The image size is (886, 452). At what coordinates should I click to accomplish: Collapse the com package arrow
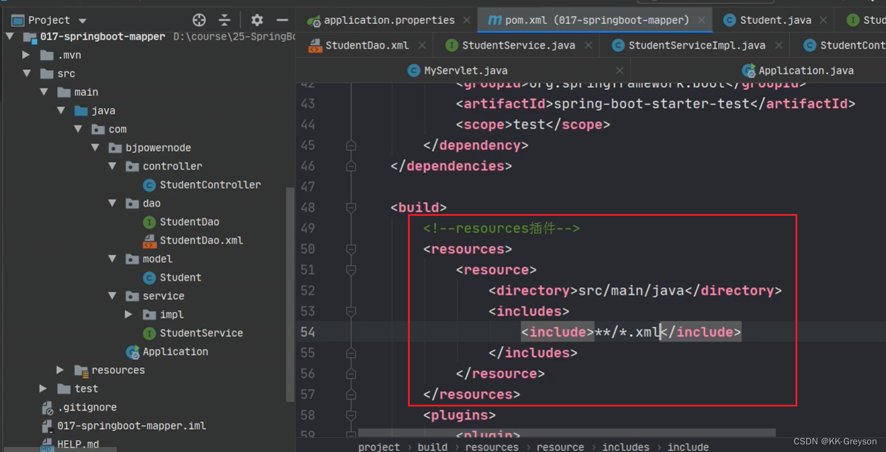[78, 129]
